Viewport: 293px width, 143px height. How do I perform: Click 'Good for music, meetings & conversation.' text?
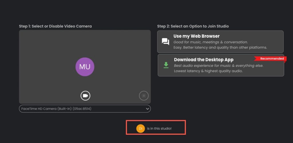pos(211,42)
